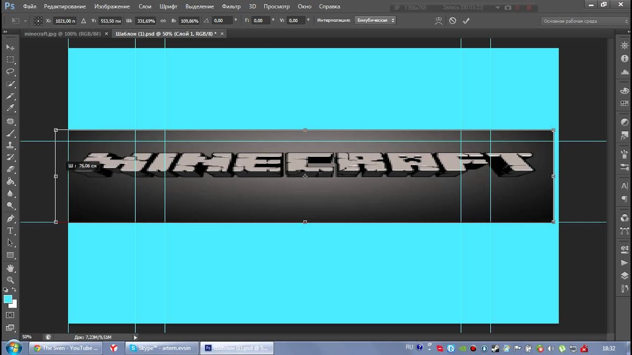Open the Фильтр menu
The height and width of the screenshot is (355, 632).
click(231, 6)
